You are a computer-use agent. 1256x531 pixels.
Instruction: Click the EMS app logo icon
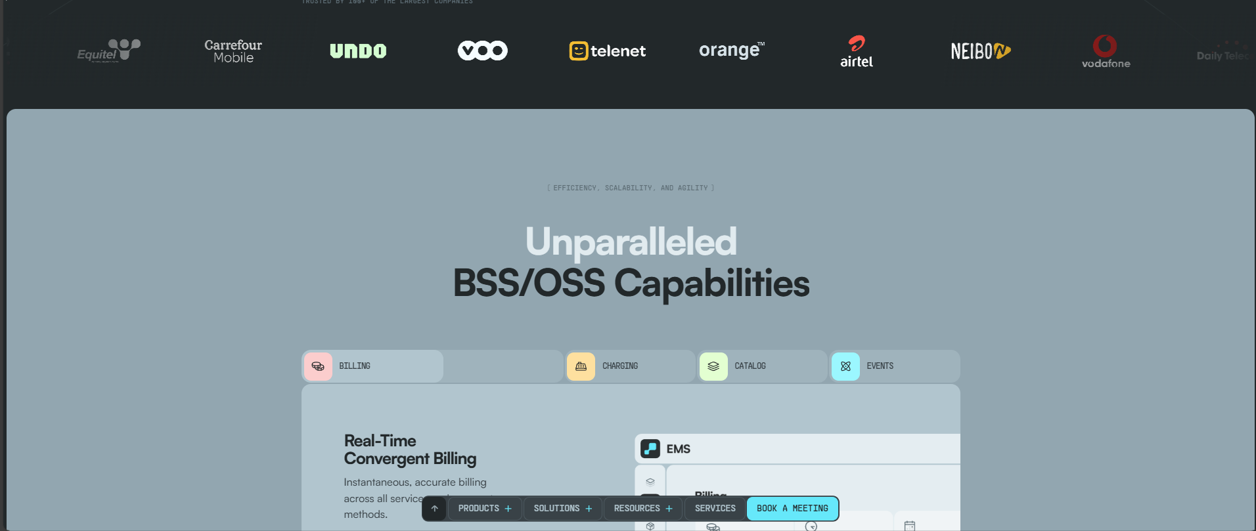click(x=650, y=449)
